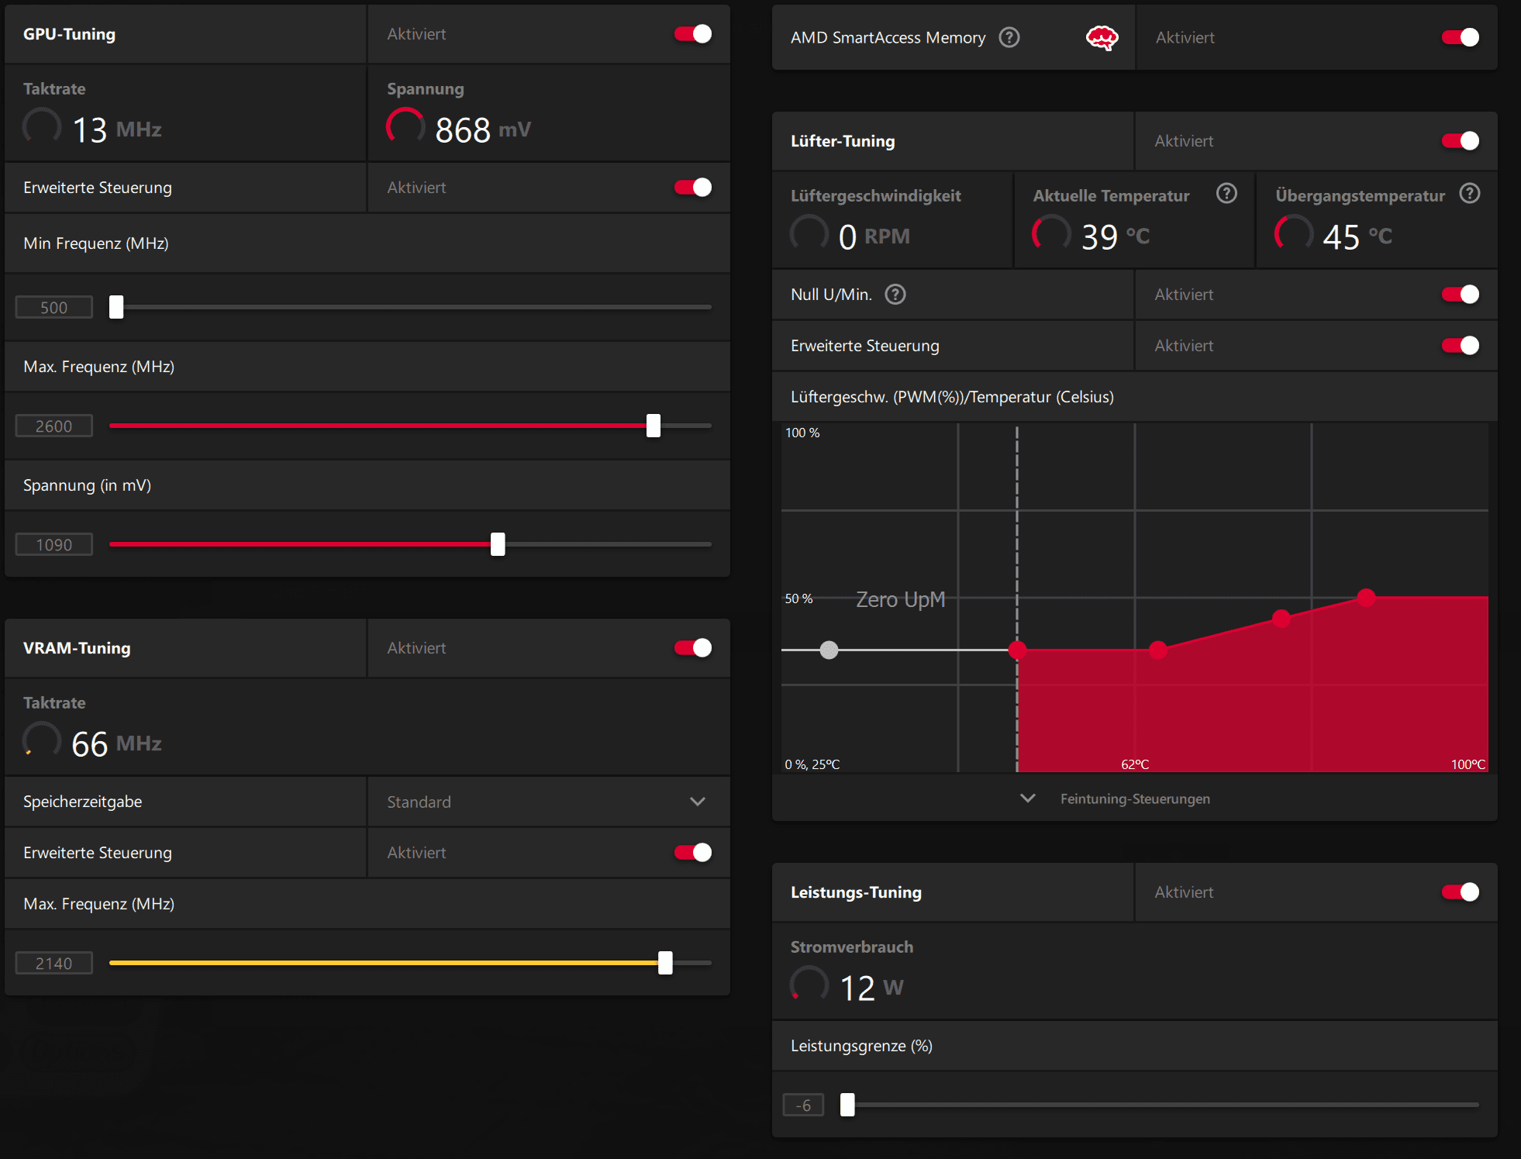Toggle the Lüfter-Tuning switch
This screenshot has width=1521, height=1159.
(1461, 141)
